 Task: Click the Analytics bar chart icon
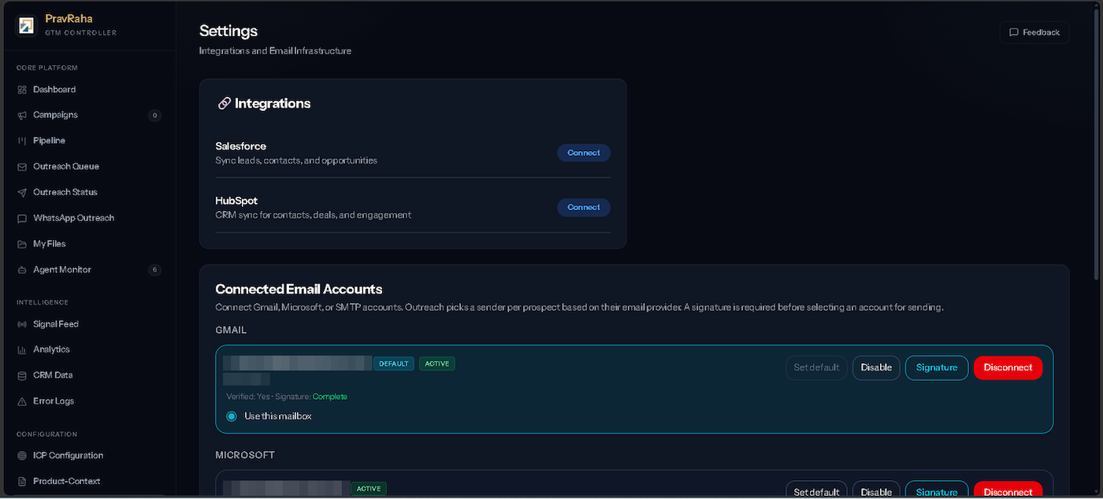click(x=22, y=349)
